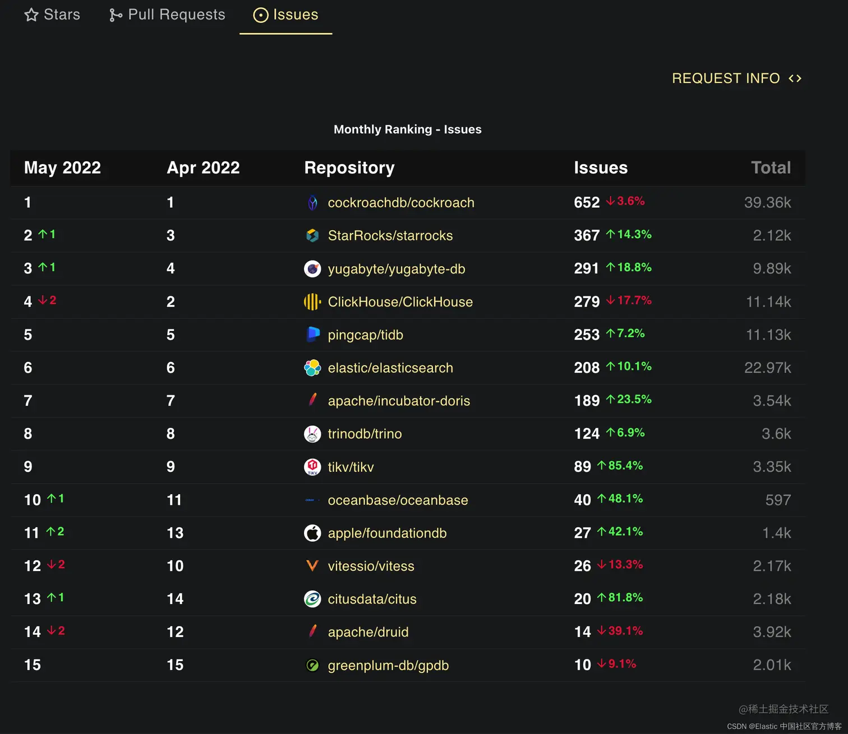The image size is (848, 734).
Task: Click the StarRocks logo icon
Action: 312,235
